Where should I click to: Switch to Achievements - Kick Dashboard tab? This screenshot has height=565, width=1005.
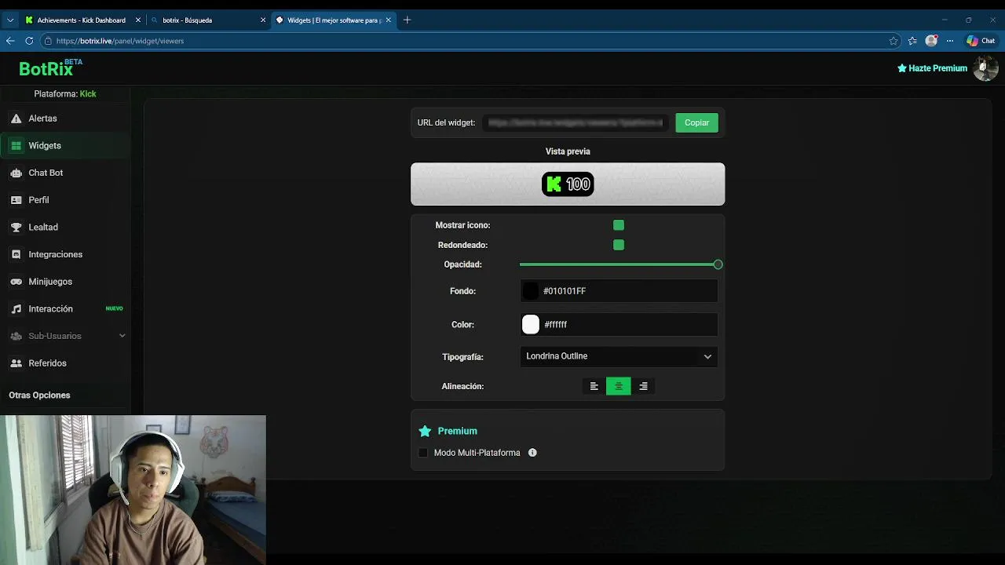(x=82, y=20)
